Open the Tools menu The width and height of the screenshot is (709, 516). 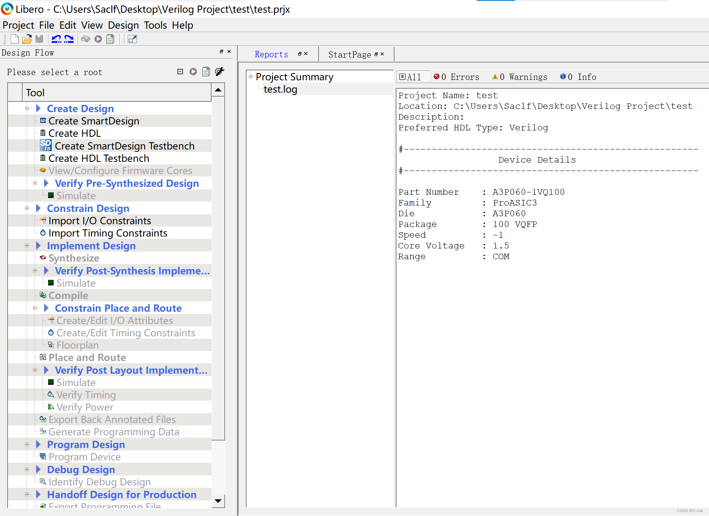pos(155,25)
